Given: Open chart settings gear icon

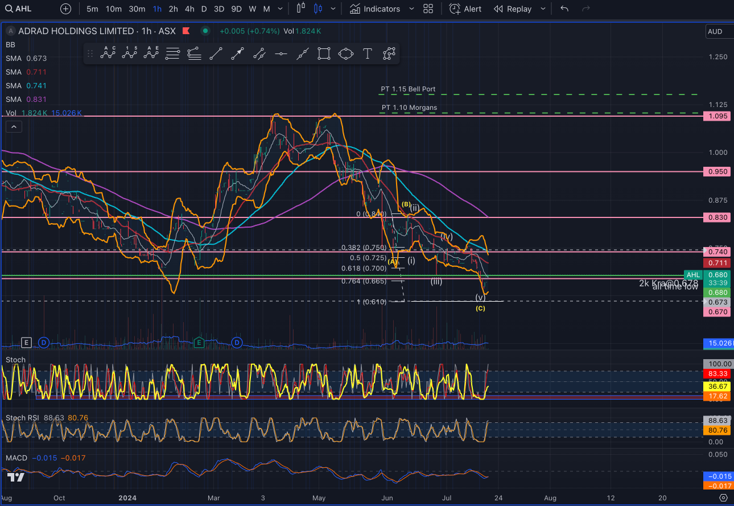Looking at the screenshot, I should [723, 497].
